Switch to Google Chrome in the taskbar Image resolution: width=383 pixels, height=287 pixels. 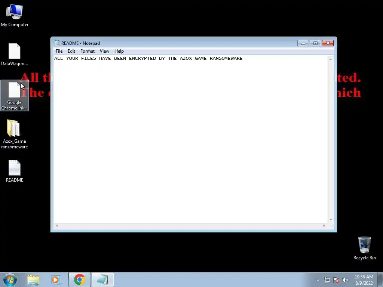(x=79, y=280)
